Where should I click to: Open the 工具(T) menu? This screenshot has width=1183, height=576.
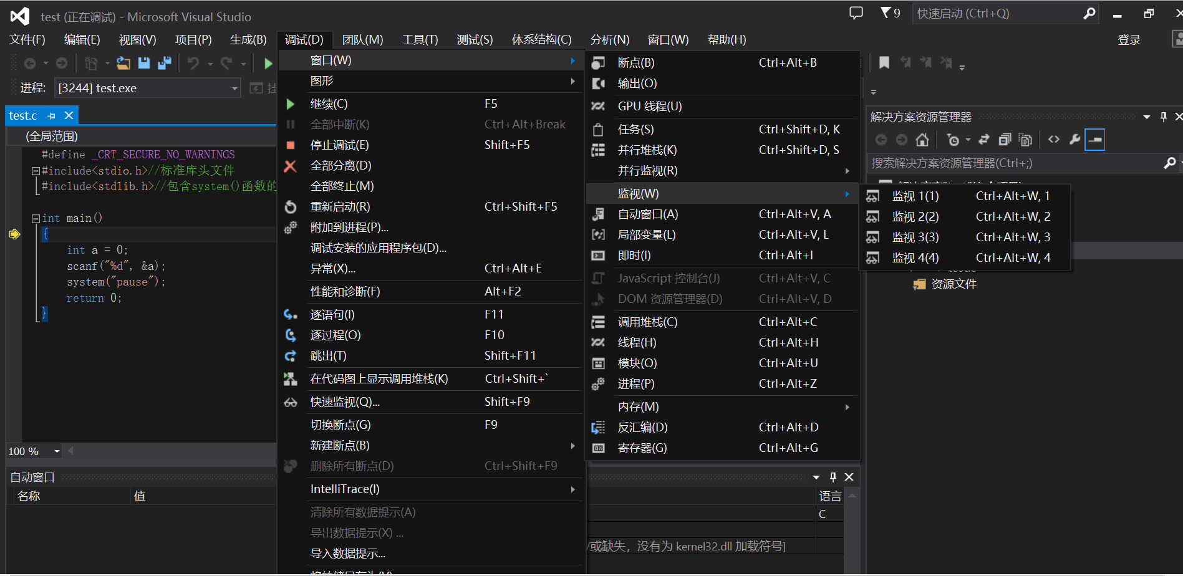point(420,39)
